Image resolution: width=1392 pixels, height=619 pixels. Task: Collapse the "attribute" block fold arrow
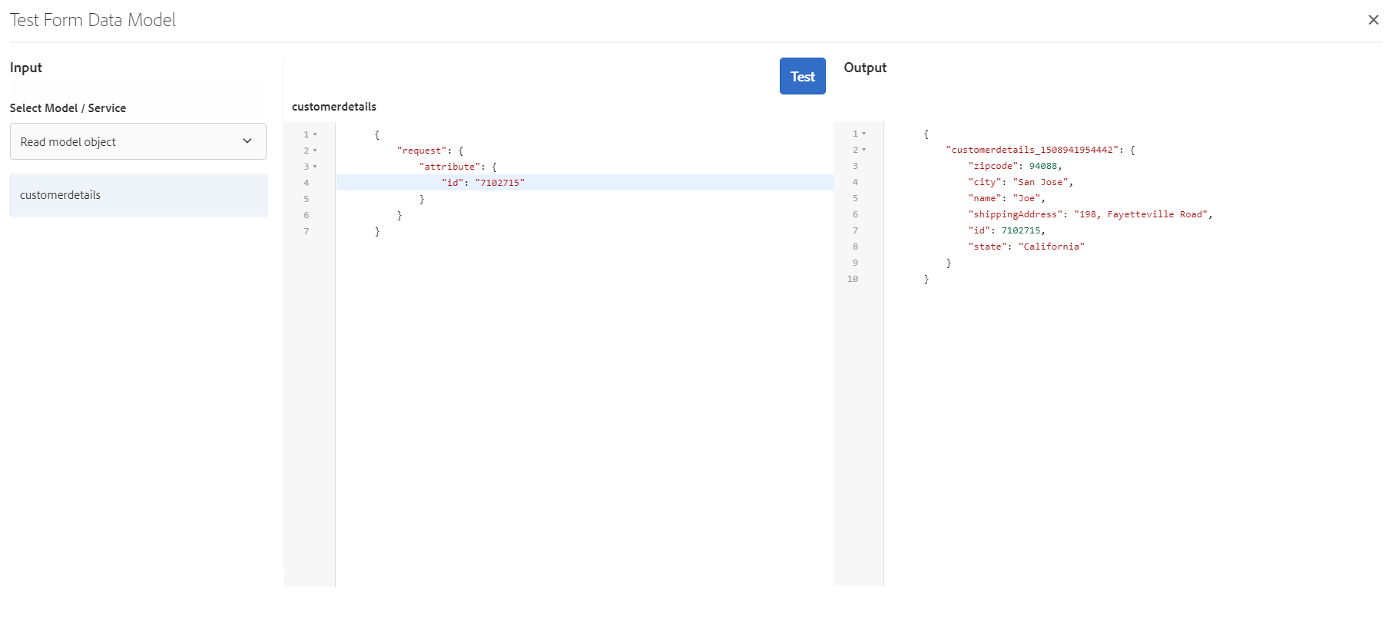[x=315, y=167]
